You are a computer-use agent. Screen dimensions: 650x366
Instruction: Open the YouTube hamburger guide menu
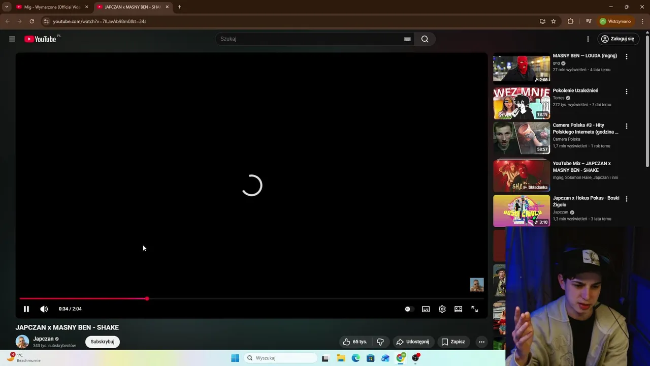(12, 39)
